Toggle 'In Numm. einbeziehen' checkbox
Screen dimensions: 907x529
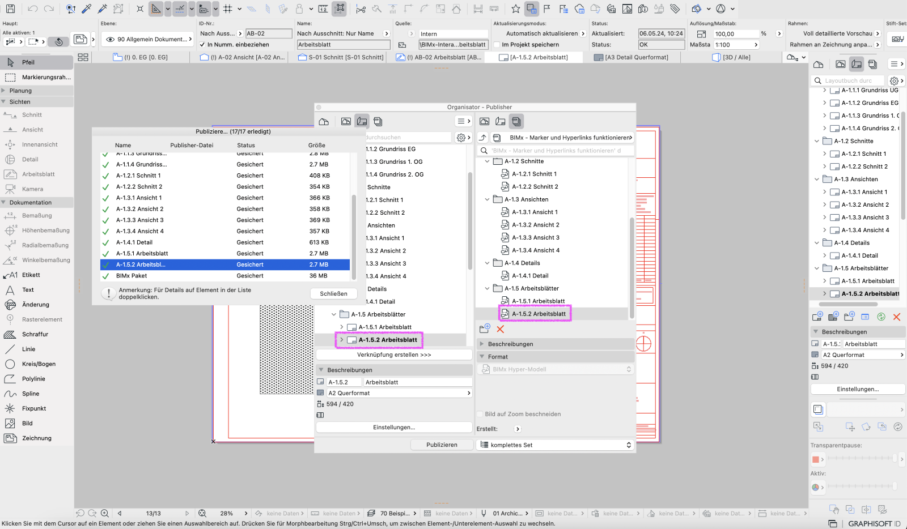[202, 45]
